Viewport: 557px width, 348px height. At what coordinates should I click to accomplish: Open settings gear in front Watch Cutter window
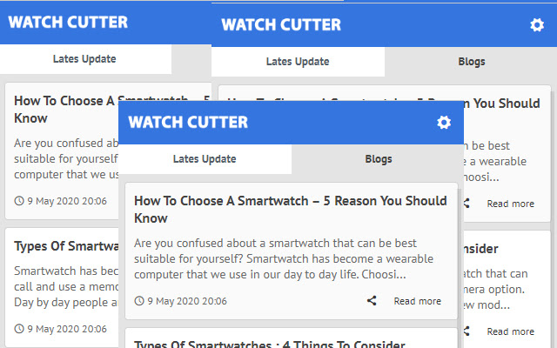[444, 123]
